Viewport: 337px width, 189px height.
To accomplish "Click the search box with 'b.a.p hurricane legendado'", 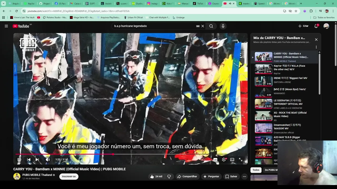I will click(154, 26).
